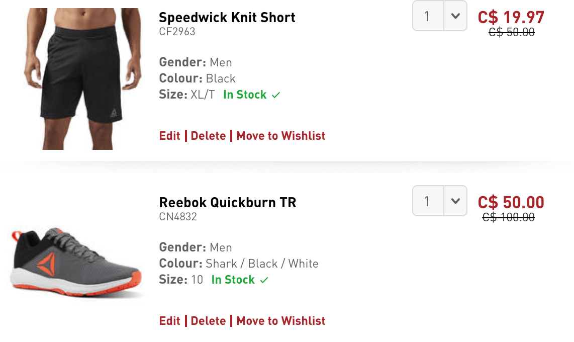Viewport: 574px width, 342px height.
Task: Edit the Speedwick Knit Short item
Action: click(x=169, y=136)
